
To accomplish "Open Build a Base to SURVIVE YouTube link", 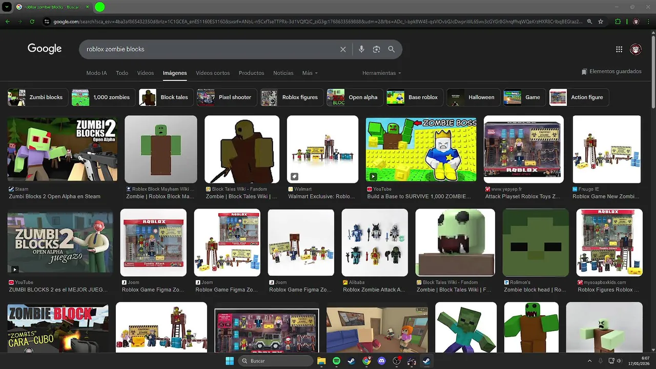I will [x=419, y=196].
